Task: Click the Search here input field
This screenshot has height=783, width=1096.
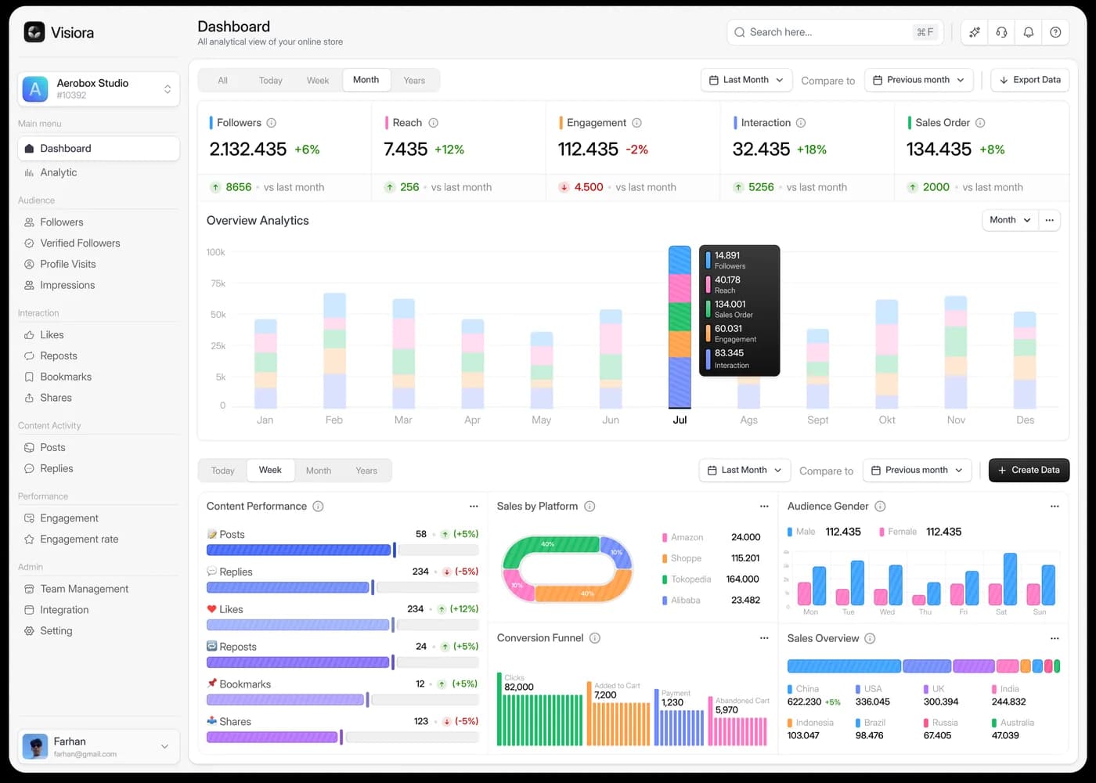Action: tap(835, 32)
